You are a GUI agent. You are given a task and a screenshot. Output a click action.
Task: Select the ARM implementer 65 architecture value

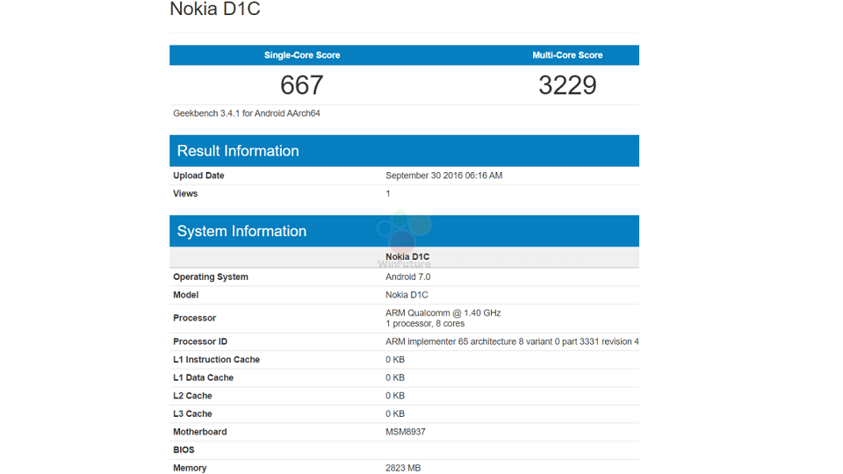(512, 341)
